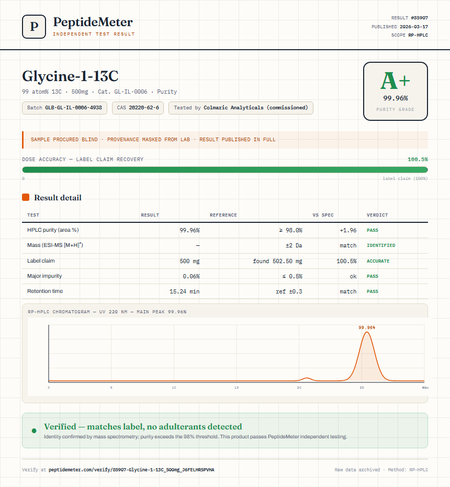Click the sample procured blind notice banner

pyautogui.click(x=225, y=140)
